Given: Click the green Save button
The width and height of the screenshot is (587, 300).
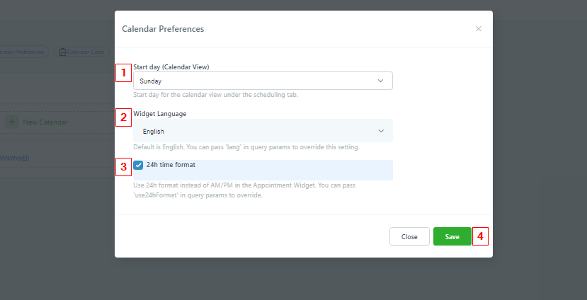Looking at the screenshot, I should [452, 236].
